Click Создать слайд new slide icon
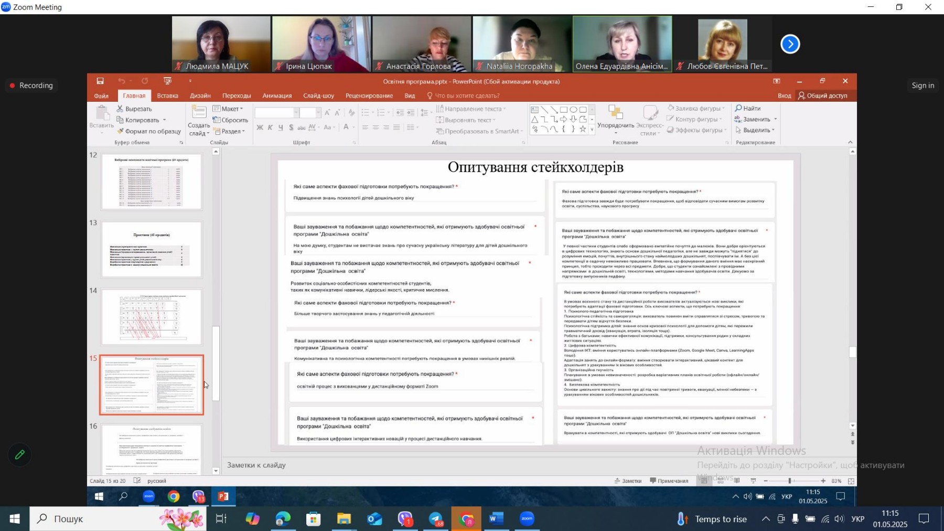The height and width of the screenshot is (531, 944). coord(199,112)
